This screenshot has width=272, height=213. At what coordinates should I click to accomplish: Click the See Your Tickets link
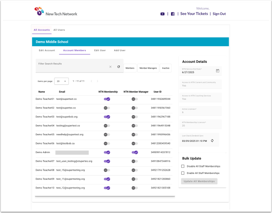click(x=194, y=14)
